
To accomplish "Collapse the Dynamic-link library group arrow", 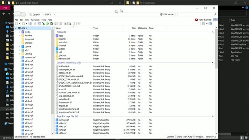I will tap(213, 63).
